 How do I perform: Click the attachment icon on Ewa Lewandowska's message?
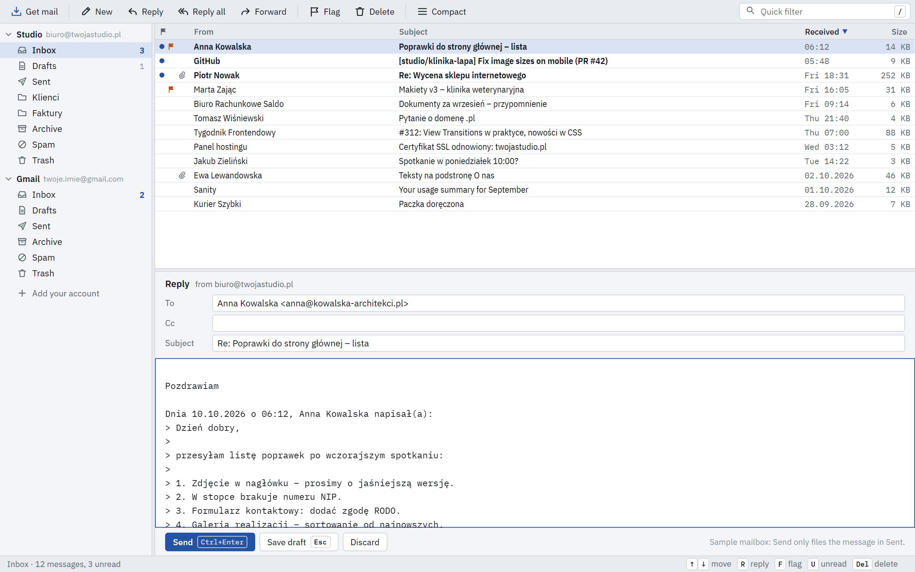tap(182, 175)
